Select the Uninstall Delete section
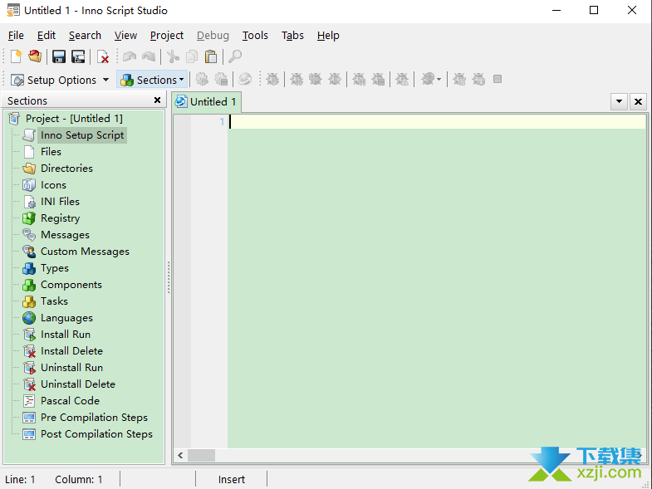This screenshot has height=489, width=652. [x=78, y=384]
